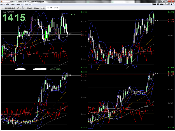Click the 1.4410 axis price label
Screen dimensions: 175x131
point(84,46)
